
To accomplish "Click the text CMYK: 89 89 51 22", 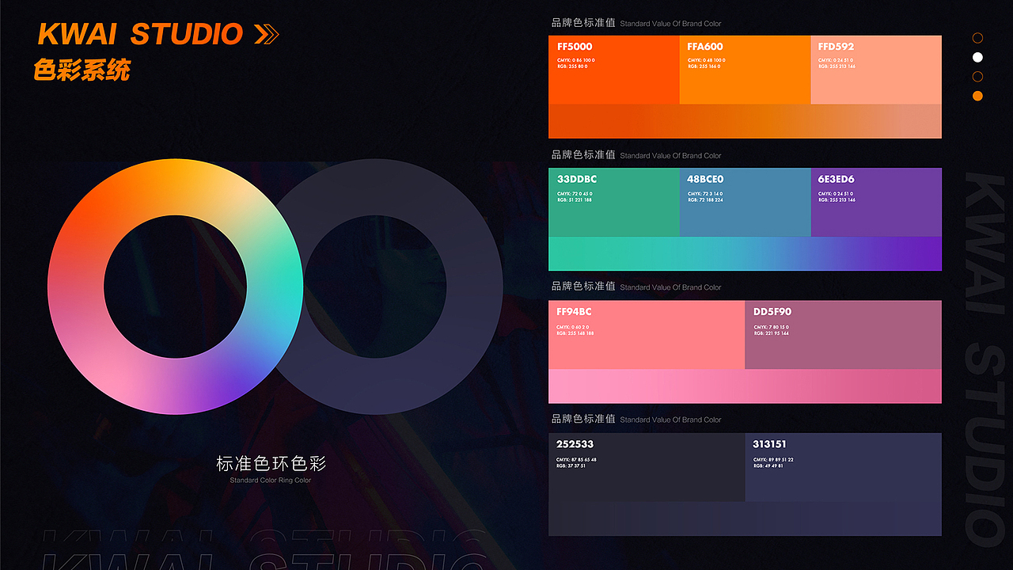I will pos(773,460).
